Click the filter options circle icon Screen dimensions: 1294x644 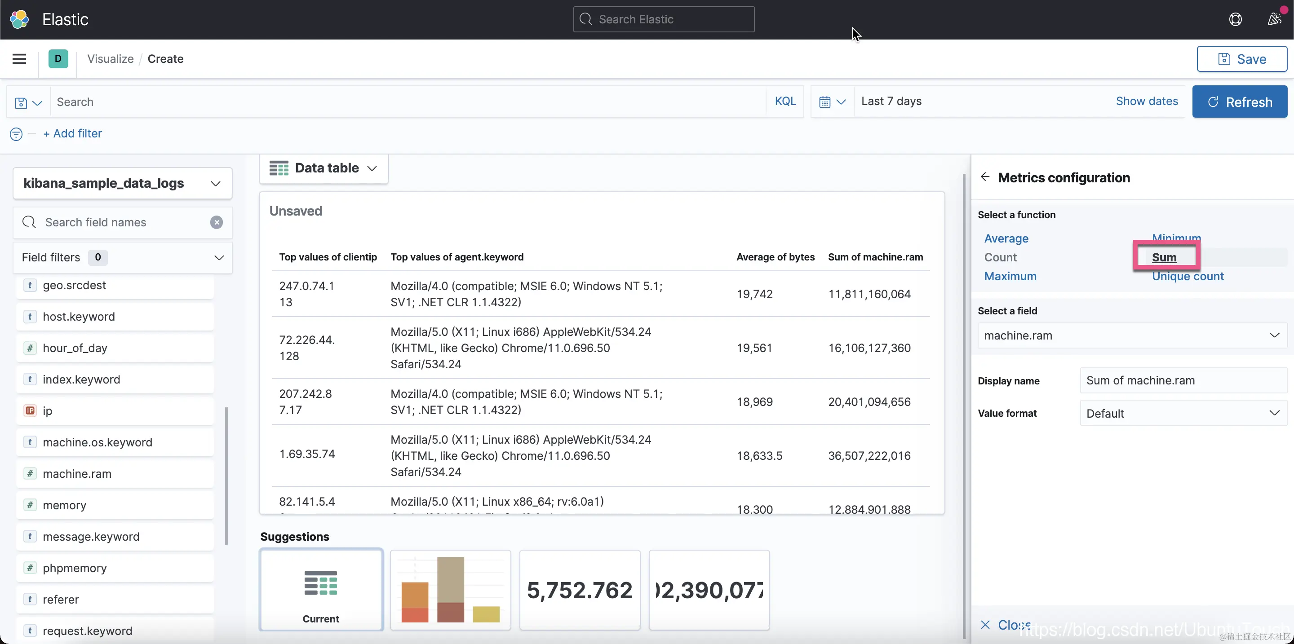[16, 134]
